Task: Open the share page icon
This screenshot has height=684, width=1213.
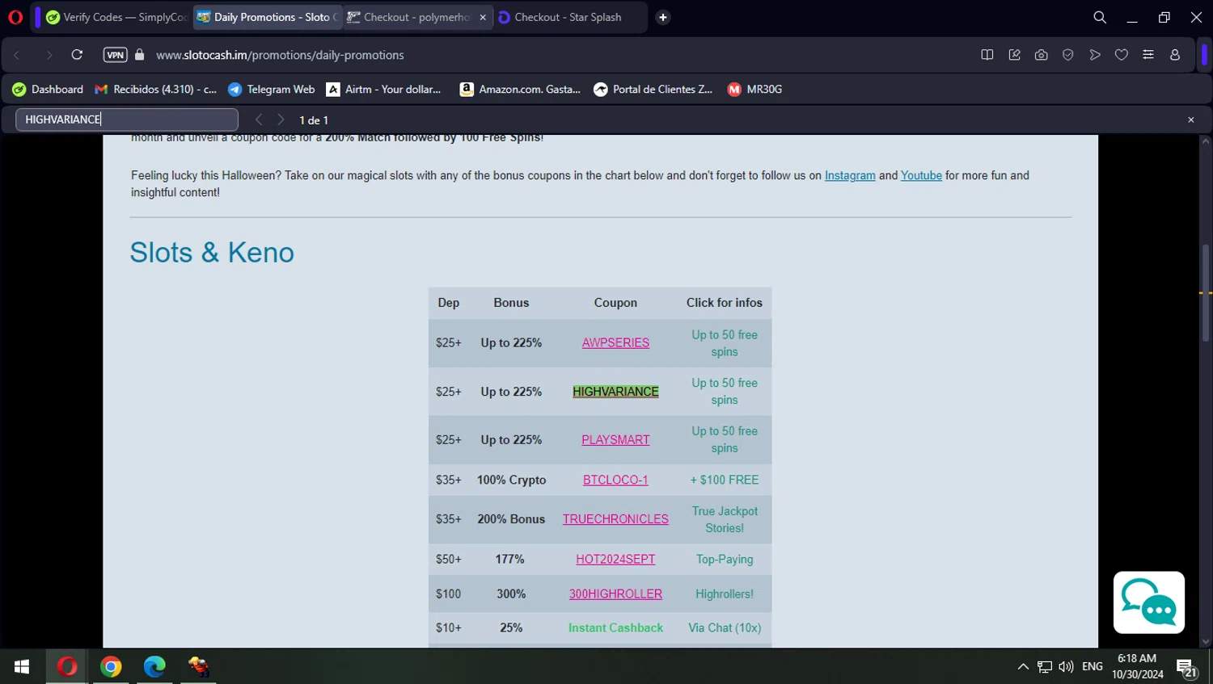Action: coord(1014,55)
